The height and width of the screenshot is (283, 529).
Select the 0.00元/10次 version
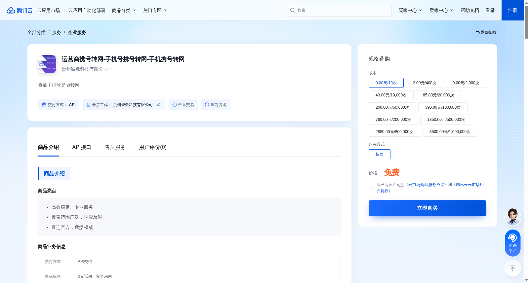386,83
